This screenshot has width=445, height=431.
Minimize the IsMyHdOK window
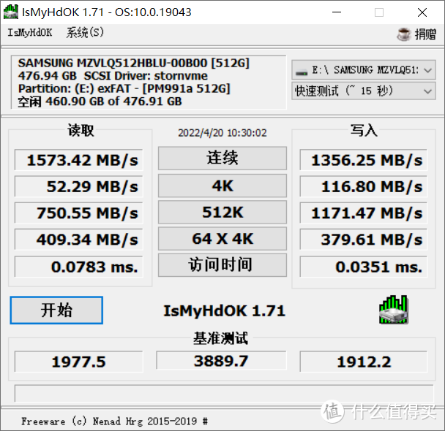(x=337, y=12)
